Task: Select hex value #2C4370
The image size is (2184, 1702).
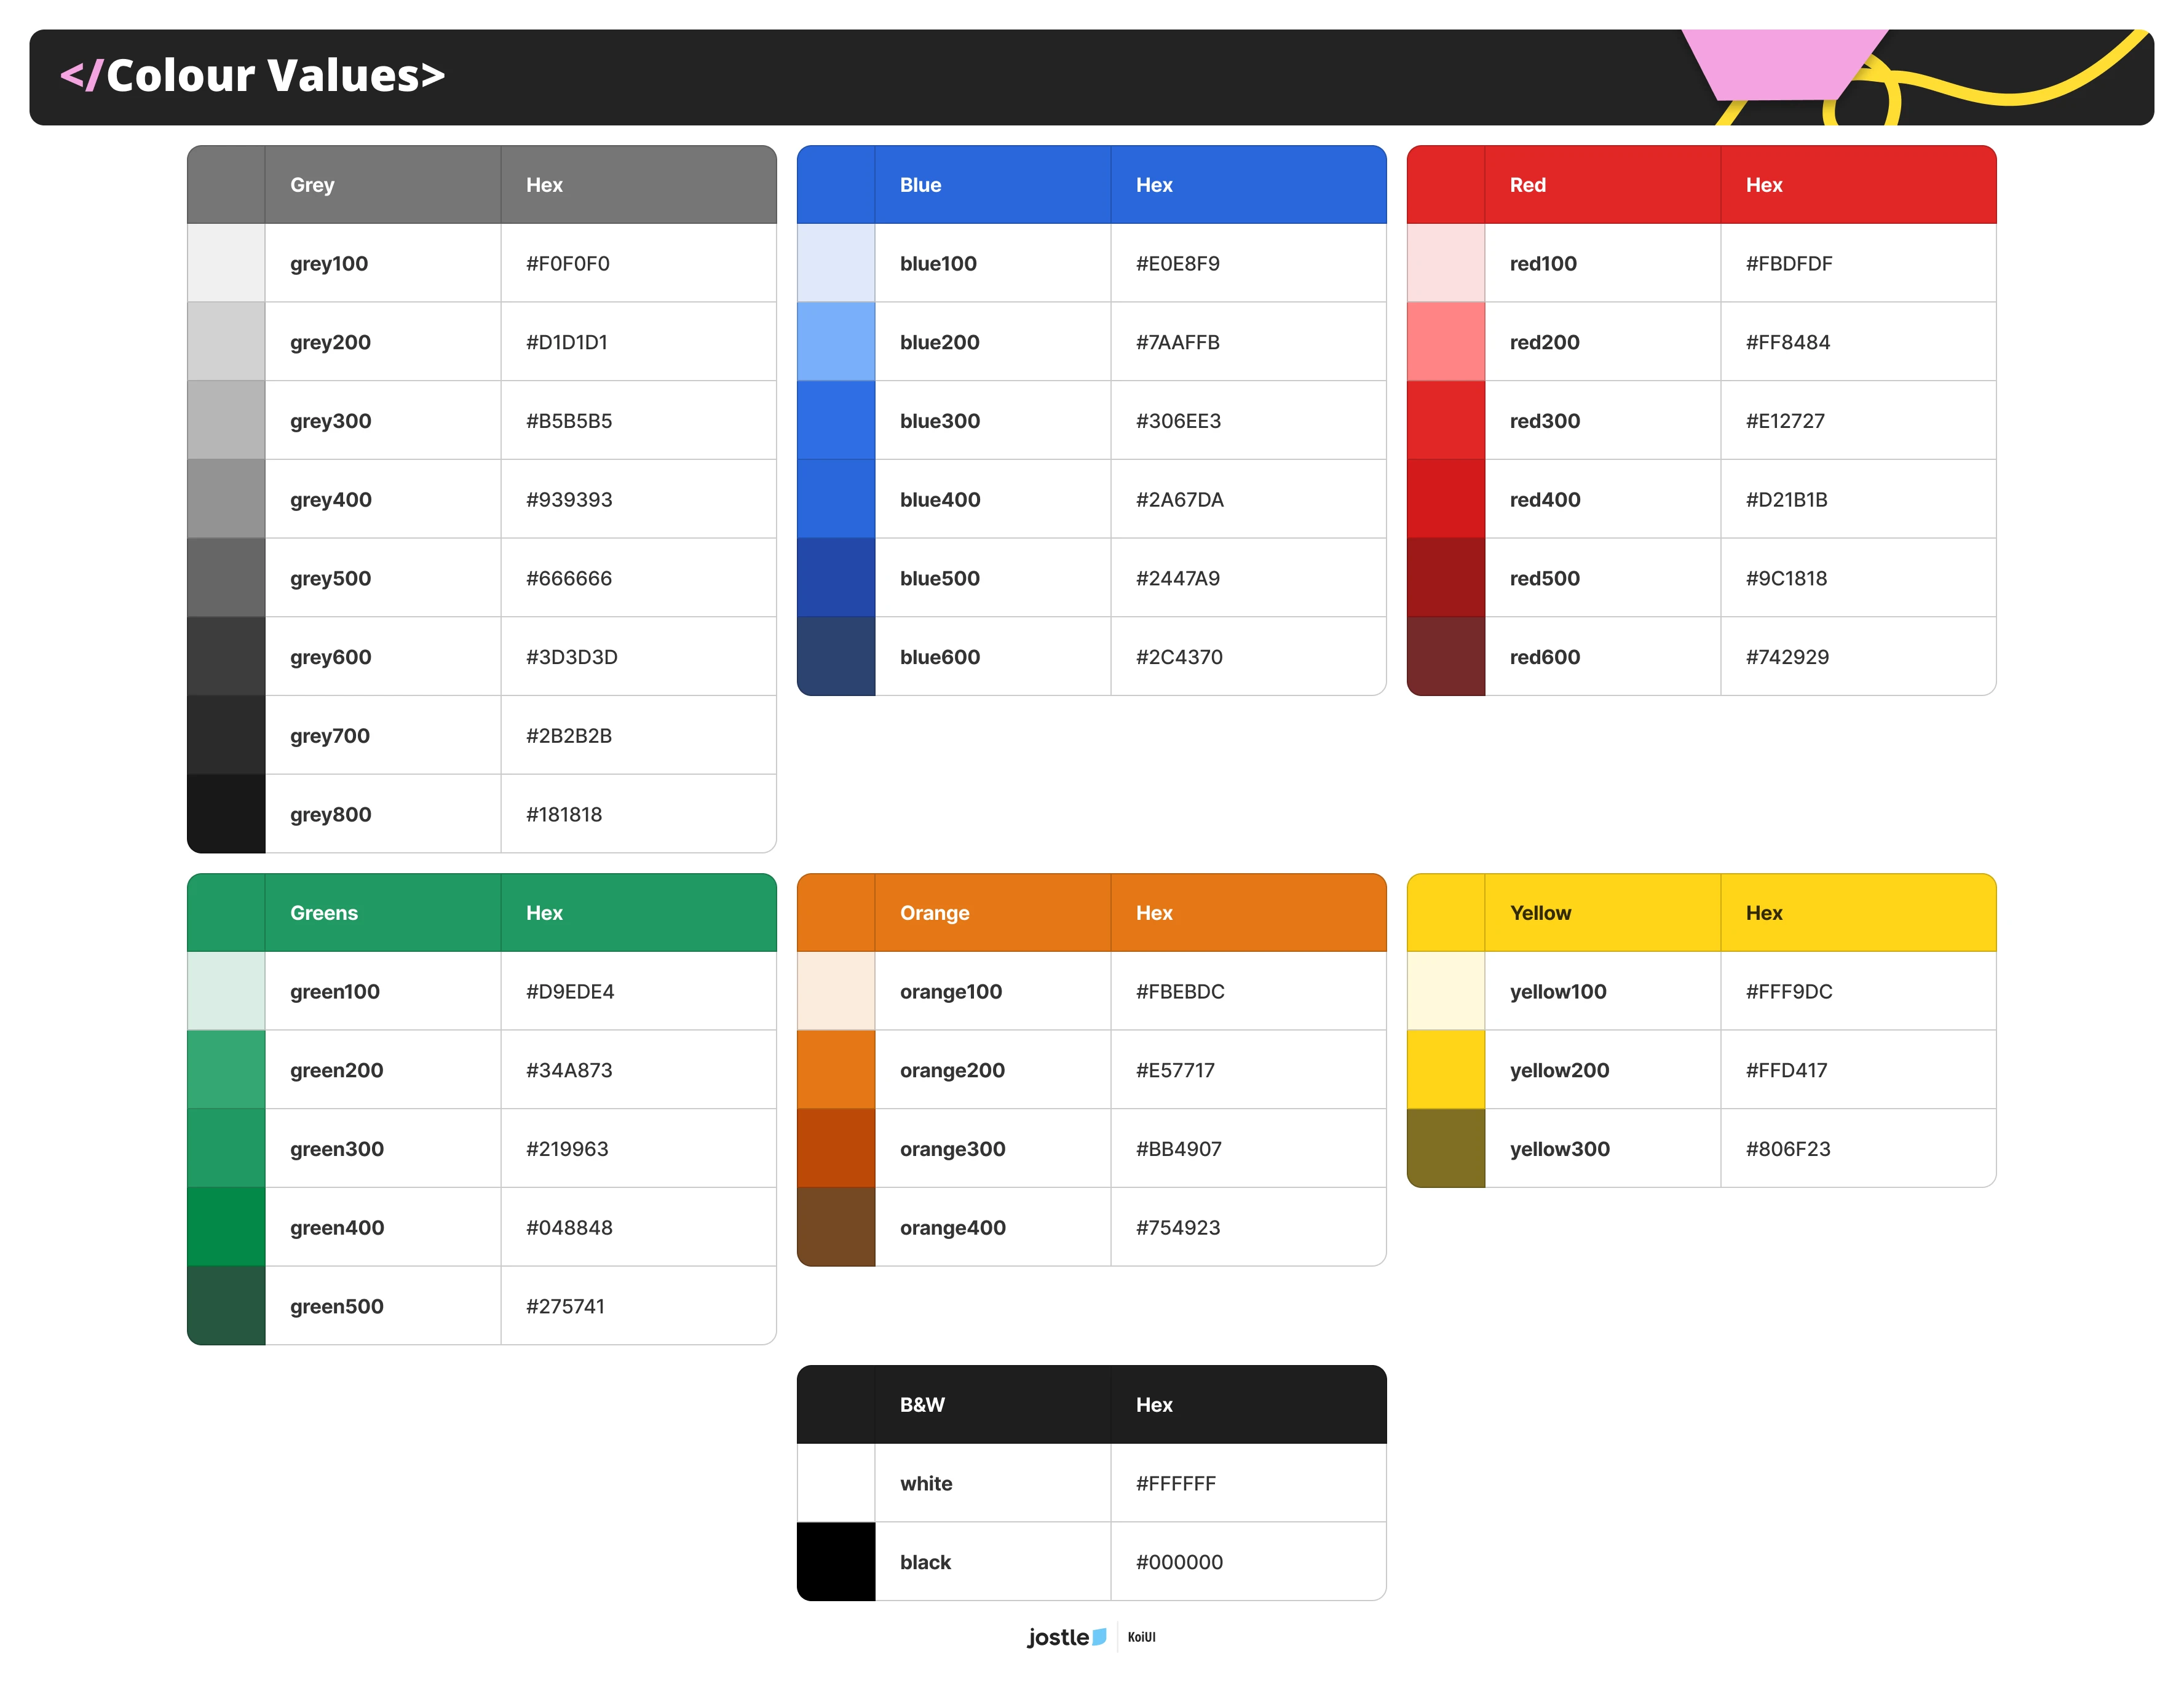Action: point(1179,657)
